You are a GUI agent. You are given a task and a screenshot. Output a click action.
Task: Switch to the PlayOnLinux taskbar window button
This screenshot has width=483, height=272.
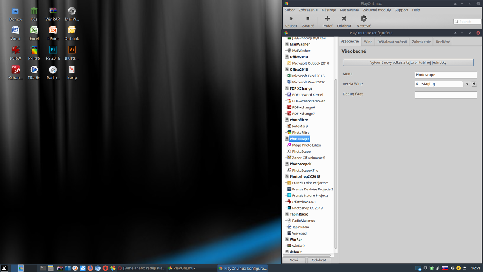click(x=191, y=268)
